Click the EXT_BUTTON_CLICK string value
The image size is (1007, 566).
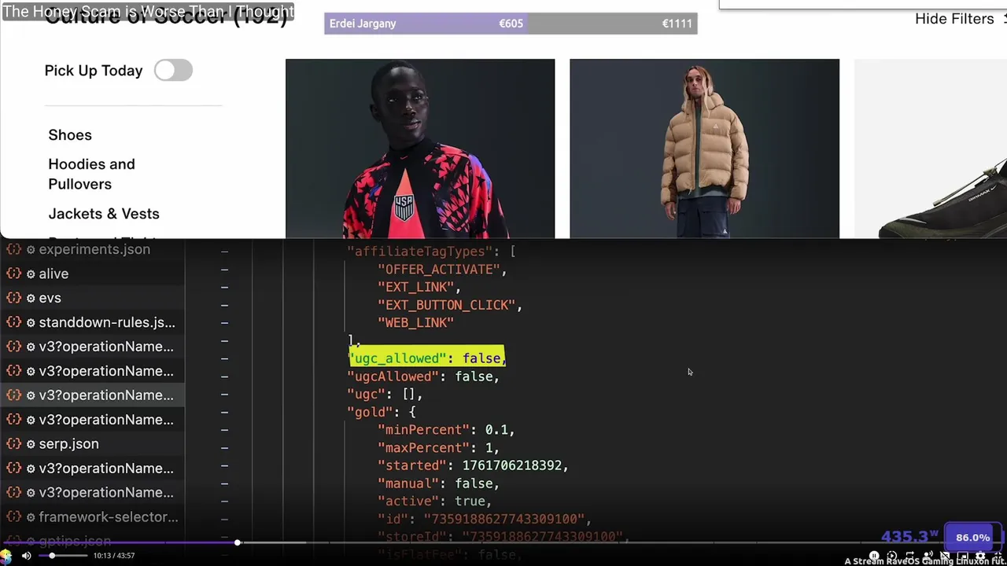point(446,305)
